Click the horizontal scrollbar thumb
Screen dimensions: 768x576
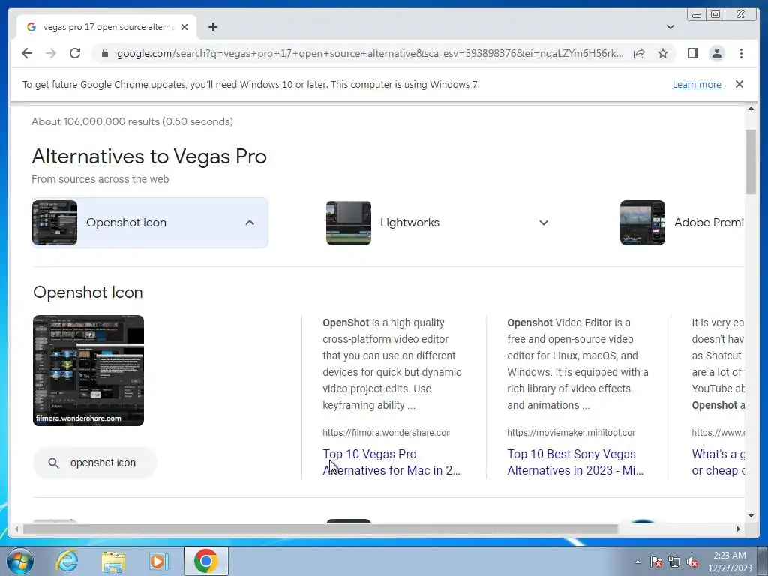pos(321,529)
